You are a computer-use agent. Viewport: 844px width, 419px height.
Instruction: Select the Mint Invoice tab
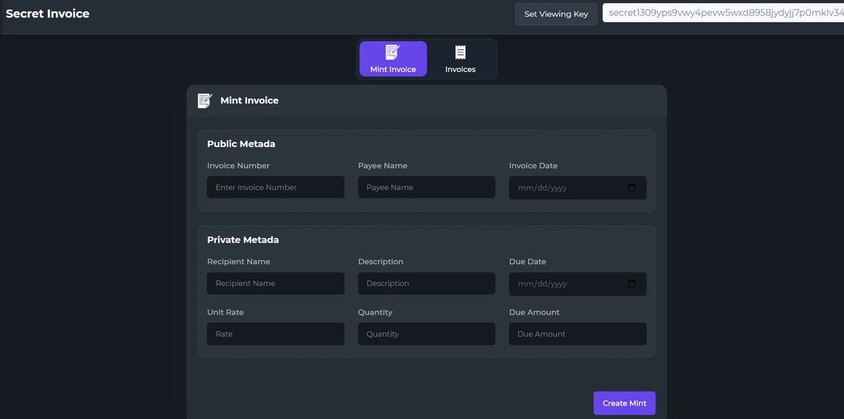(392, 58)
